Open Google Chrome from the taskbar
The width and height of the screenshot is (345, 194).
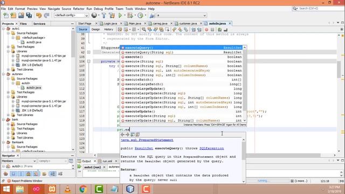click(83, 189)
